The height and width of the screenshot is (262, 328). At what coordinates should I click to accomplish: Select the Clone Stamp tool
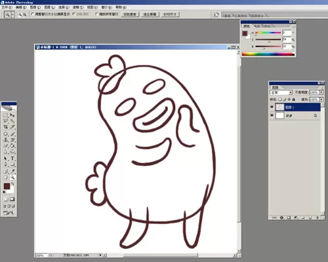pos(6,140)
